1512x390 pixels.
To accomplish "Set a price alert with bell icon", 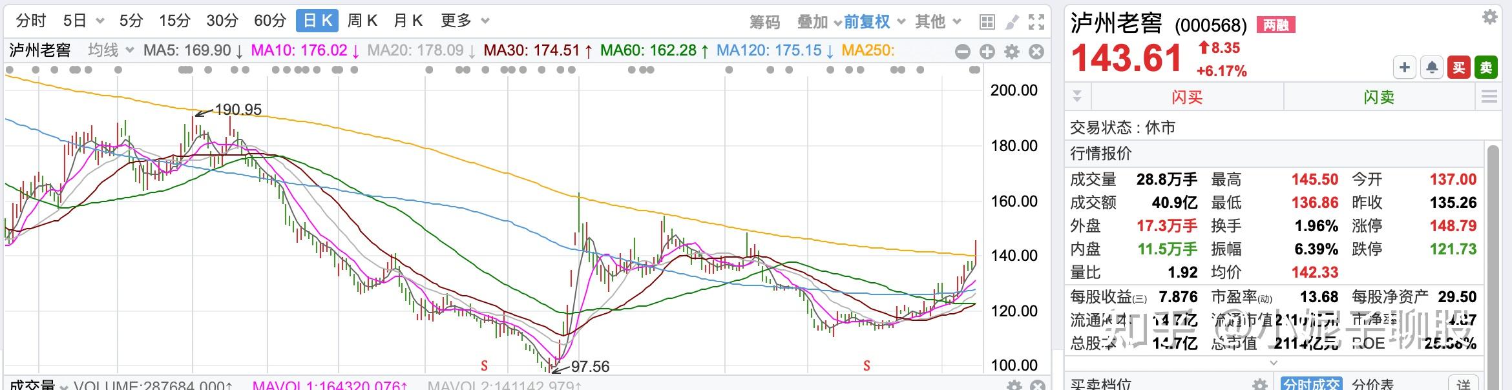I will coord(1432,67).
